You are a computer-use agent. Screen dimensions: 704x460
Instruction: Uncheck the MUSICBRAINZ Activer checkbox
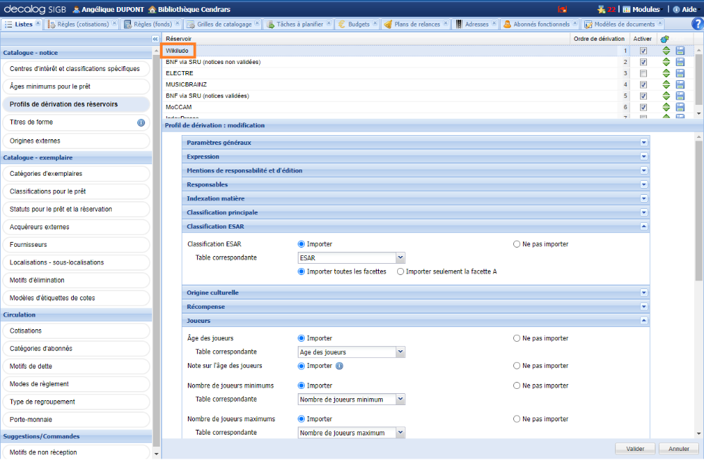tap(643, 84)
